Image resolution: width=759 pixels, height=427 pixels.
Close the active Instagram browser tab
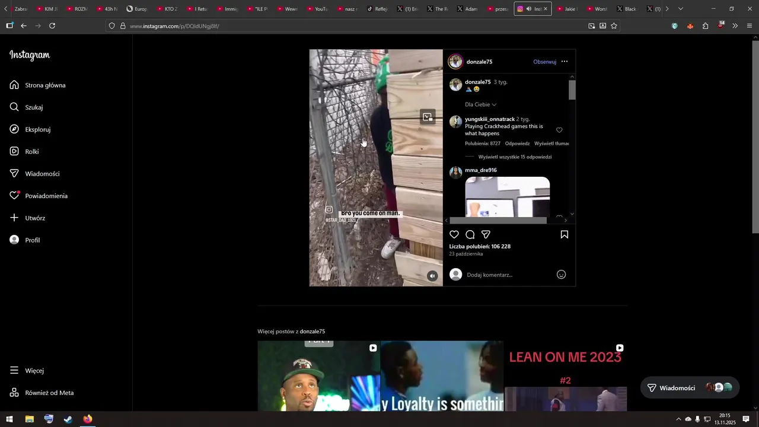click(546, 9)
